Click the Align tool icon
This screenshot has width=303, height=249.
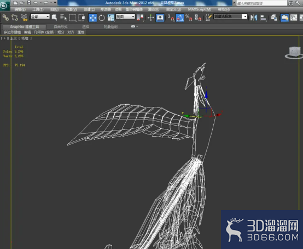263,18
